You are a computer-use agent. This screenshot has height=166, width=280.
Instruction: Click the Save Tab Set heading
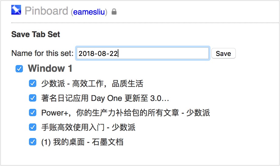pyautogui.click(x=36, y=34)
